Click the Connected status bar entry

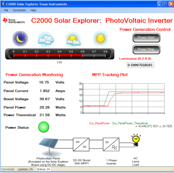(8, 169)
